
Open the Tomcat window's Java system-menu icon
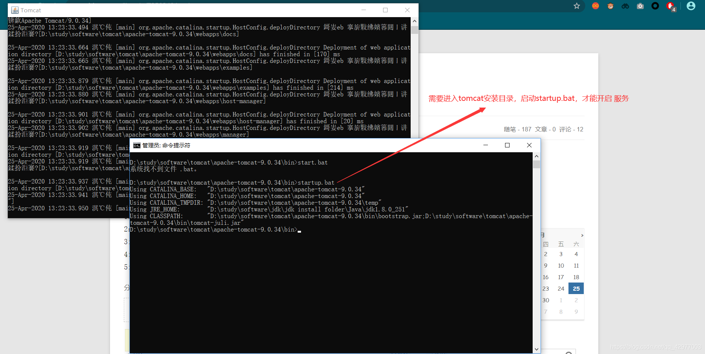15,10
